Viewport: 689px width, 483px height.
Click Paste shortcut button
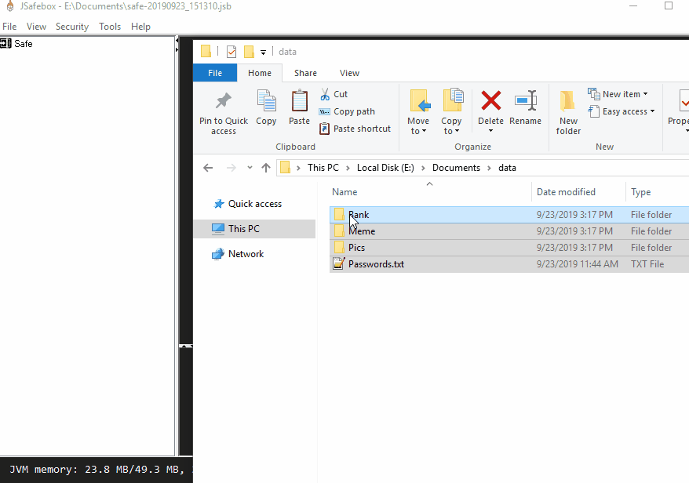click(355, 129)
